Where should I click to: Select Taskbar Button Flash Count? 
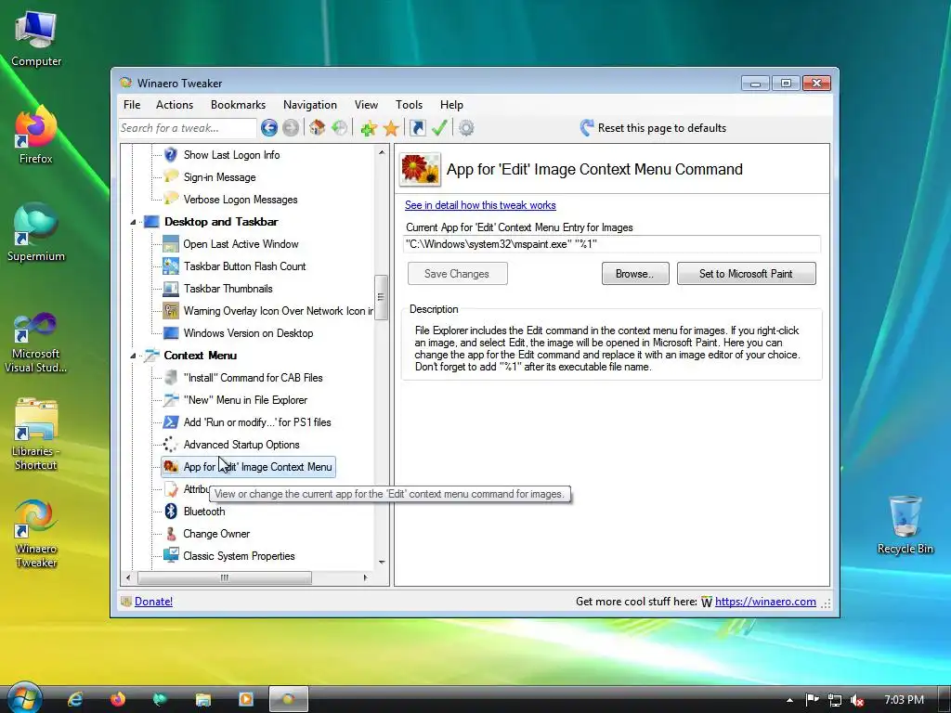tap(244, 266)
